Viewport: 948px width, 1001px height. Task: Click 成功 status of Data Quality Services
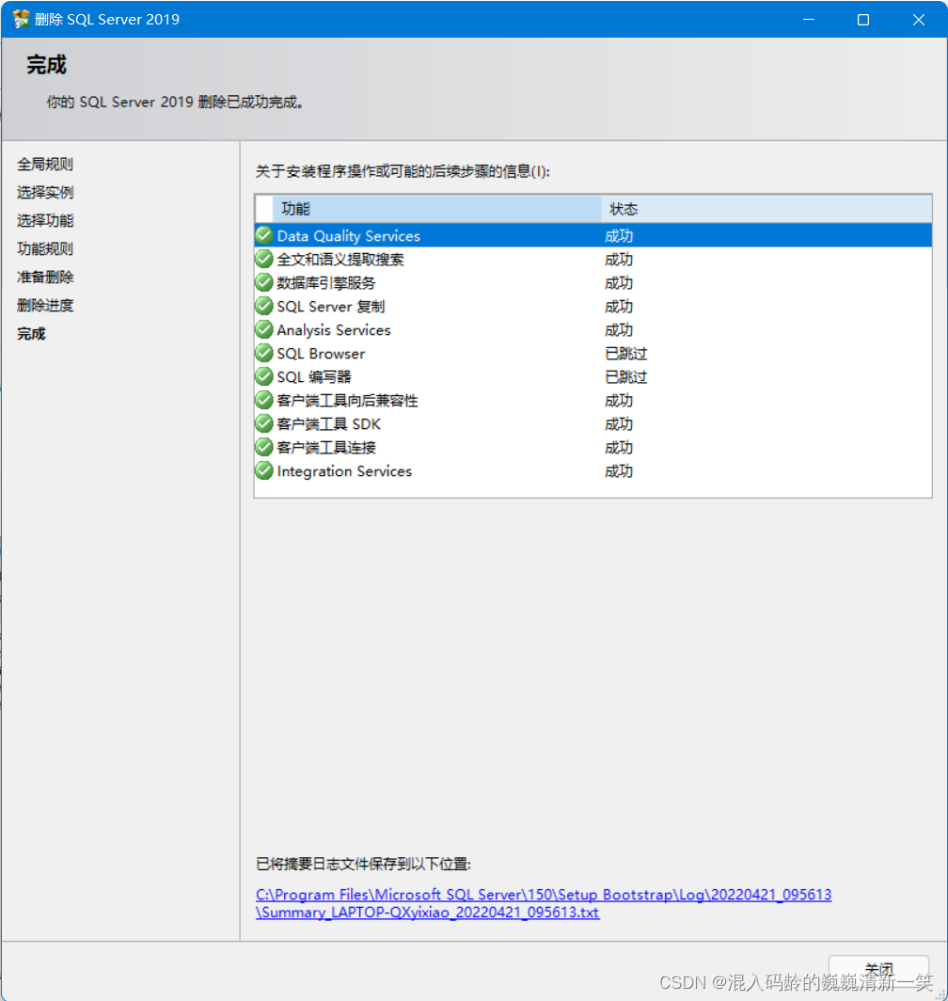pos(619,235)
